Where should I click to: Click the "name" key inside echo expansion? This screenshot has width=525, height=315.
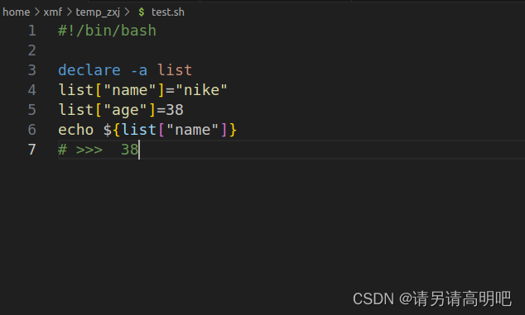click(192, 130)
